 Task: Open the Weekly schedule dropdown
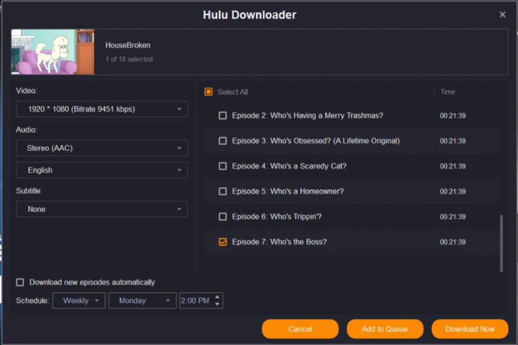click(x=78, y=301)
